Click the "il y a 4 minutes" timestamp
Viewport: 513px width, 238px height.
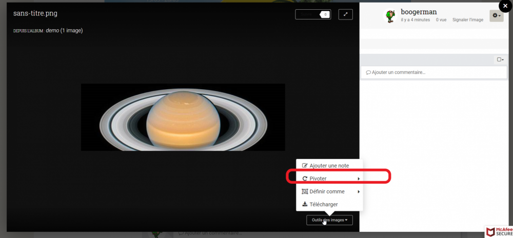click(415, 20)
